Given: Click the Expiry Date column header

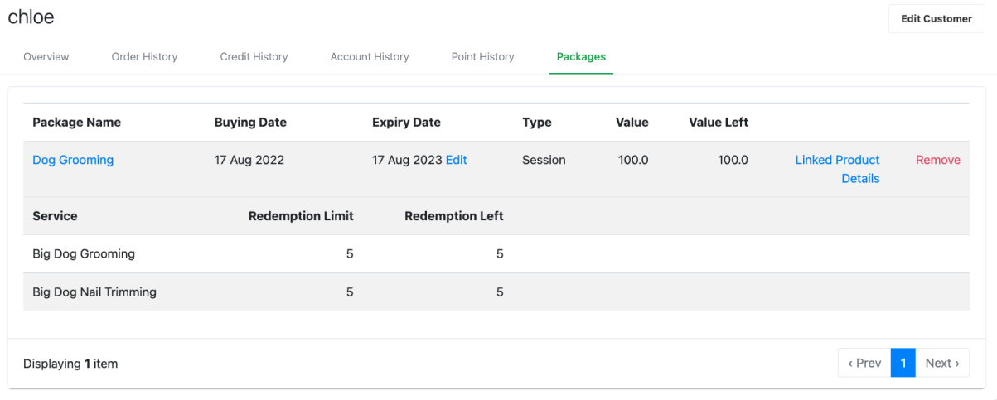Looking at the screenshot, I should click(x=406, y=122).
